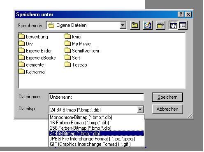Choose 16-Farben-Bitmap file type
Screen dimensions: 204x152
[x=96, y=123]
